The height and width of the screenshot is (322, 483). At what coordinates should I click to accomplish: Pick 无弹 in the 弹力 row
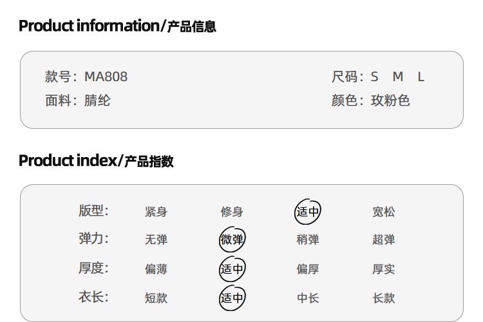click(156, 240)
